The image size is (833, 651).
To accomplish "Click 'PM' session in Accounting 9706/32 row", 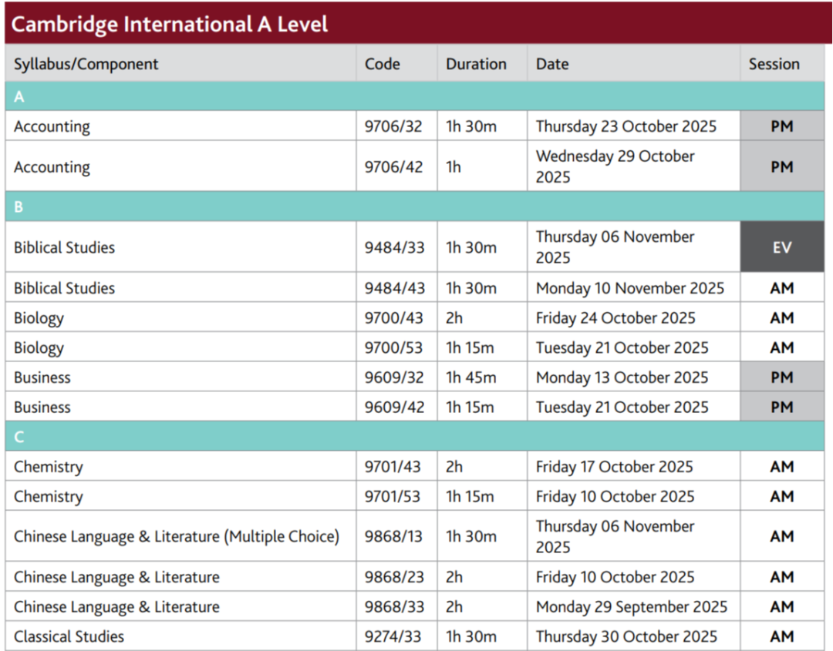I will [x=782, y=126].
